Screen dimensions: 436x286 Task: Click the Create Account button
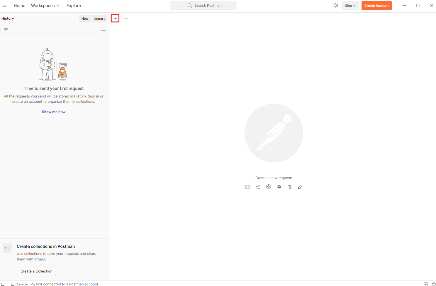pos(376,6)
